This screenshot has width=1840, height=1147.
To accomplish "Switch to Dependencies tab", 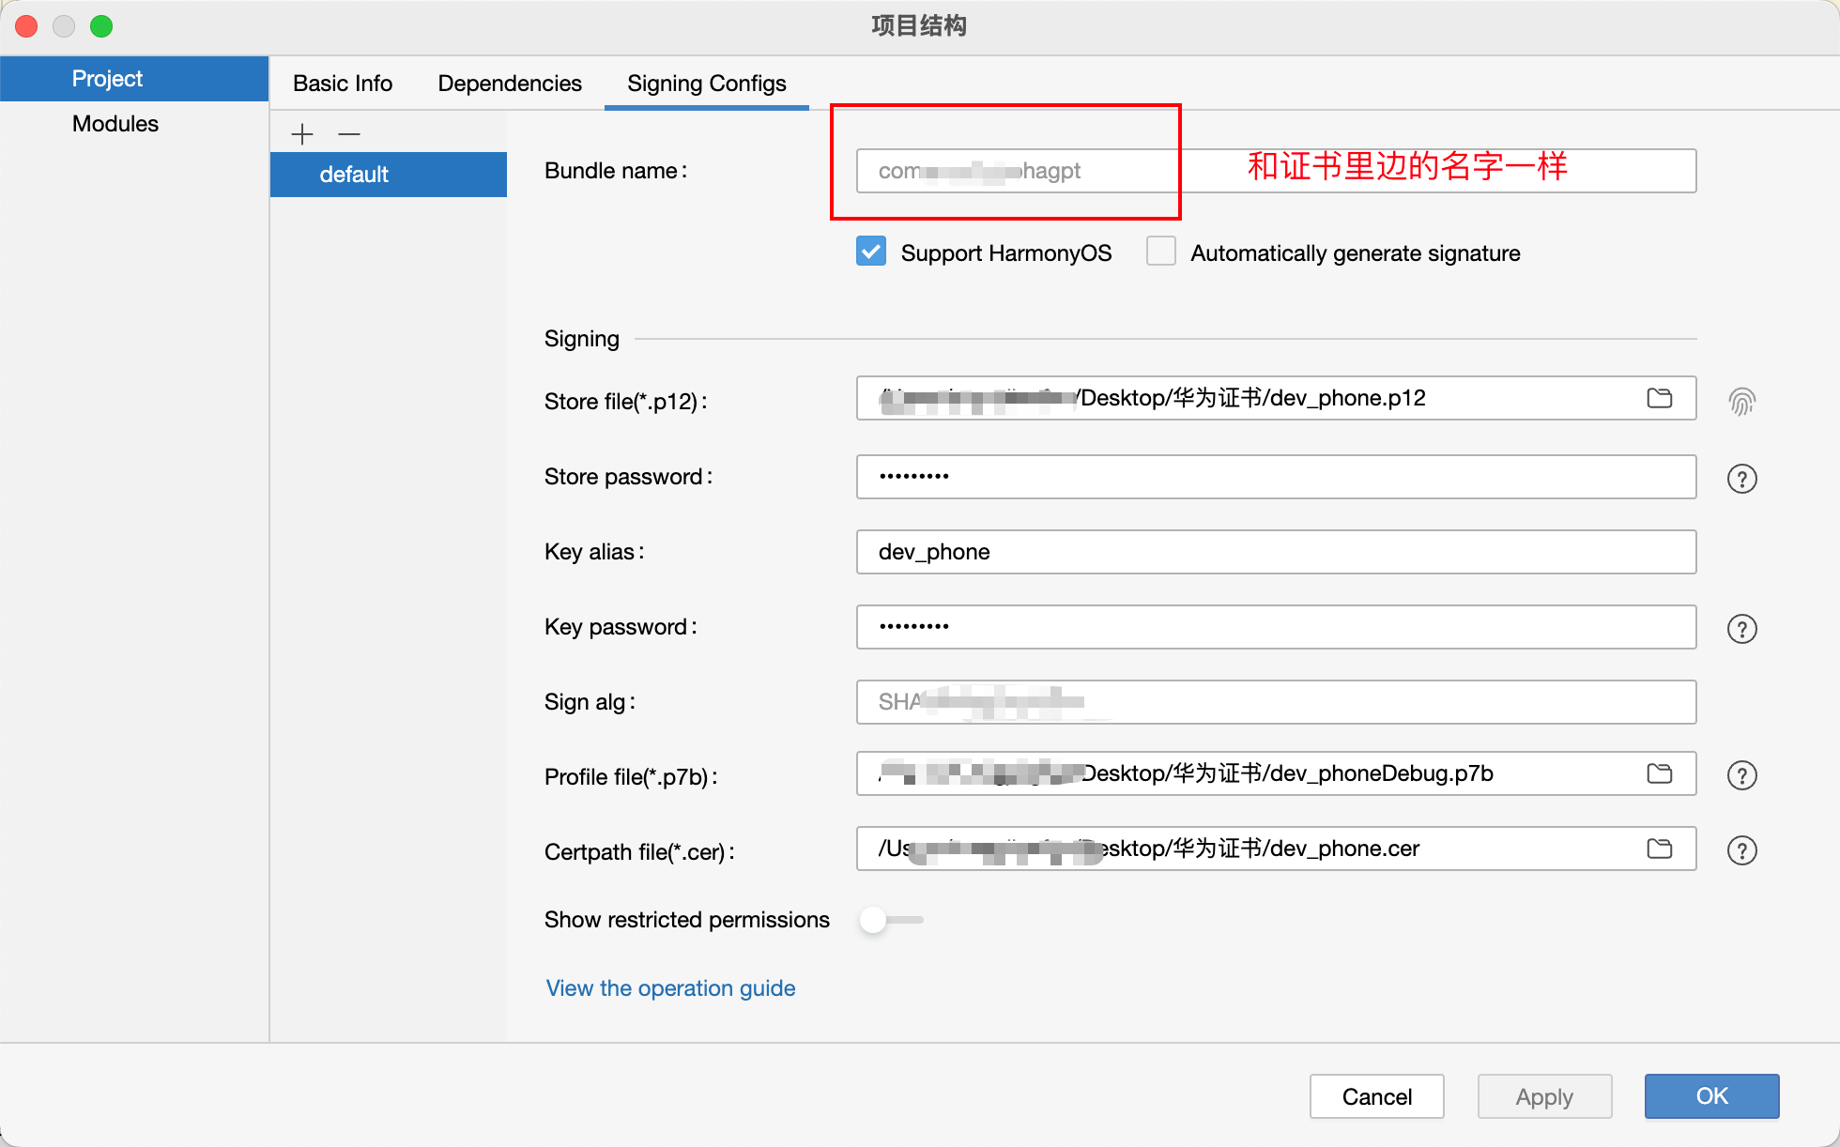I will pyautogui.click(x=510, y=84).
